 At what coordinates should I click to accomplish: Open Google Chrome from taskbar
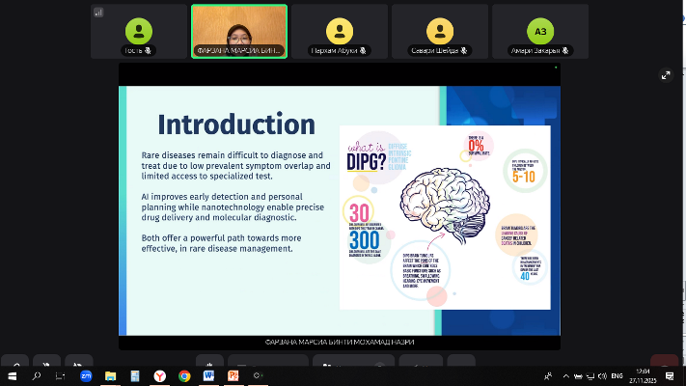pyautogui.click(x=184, y=375)
